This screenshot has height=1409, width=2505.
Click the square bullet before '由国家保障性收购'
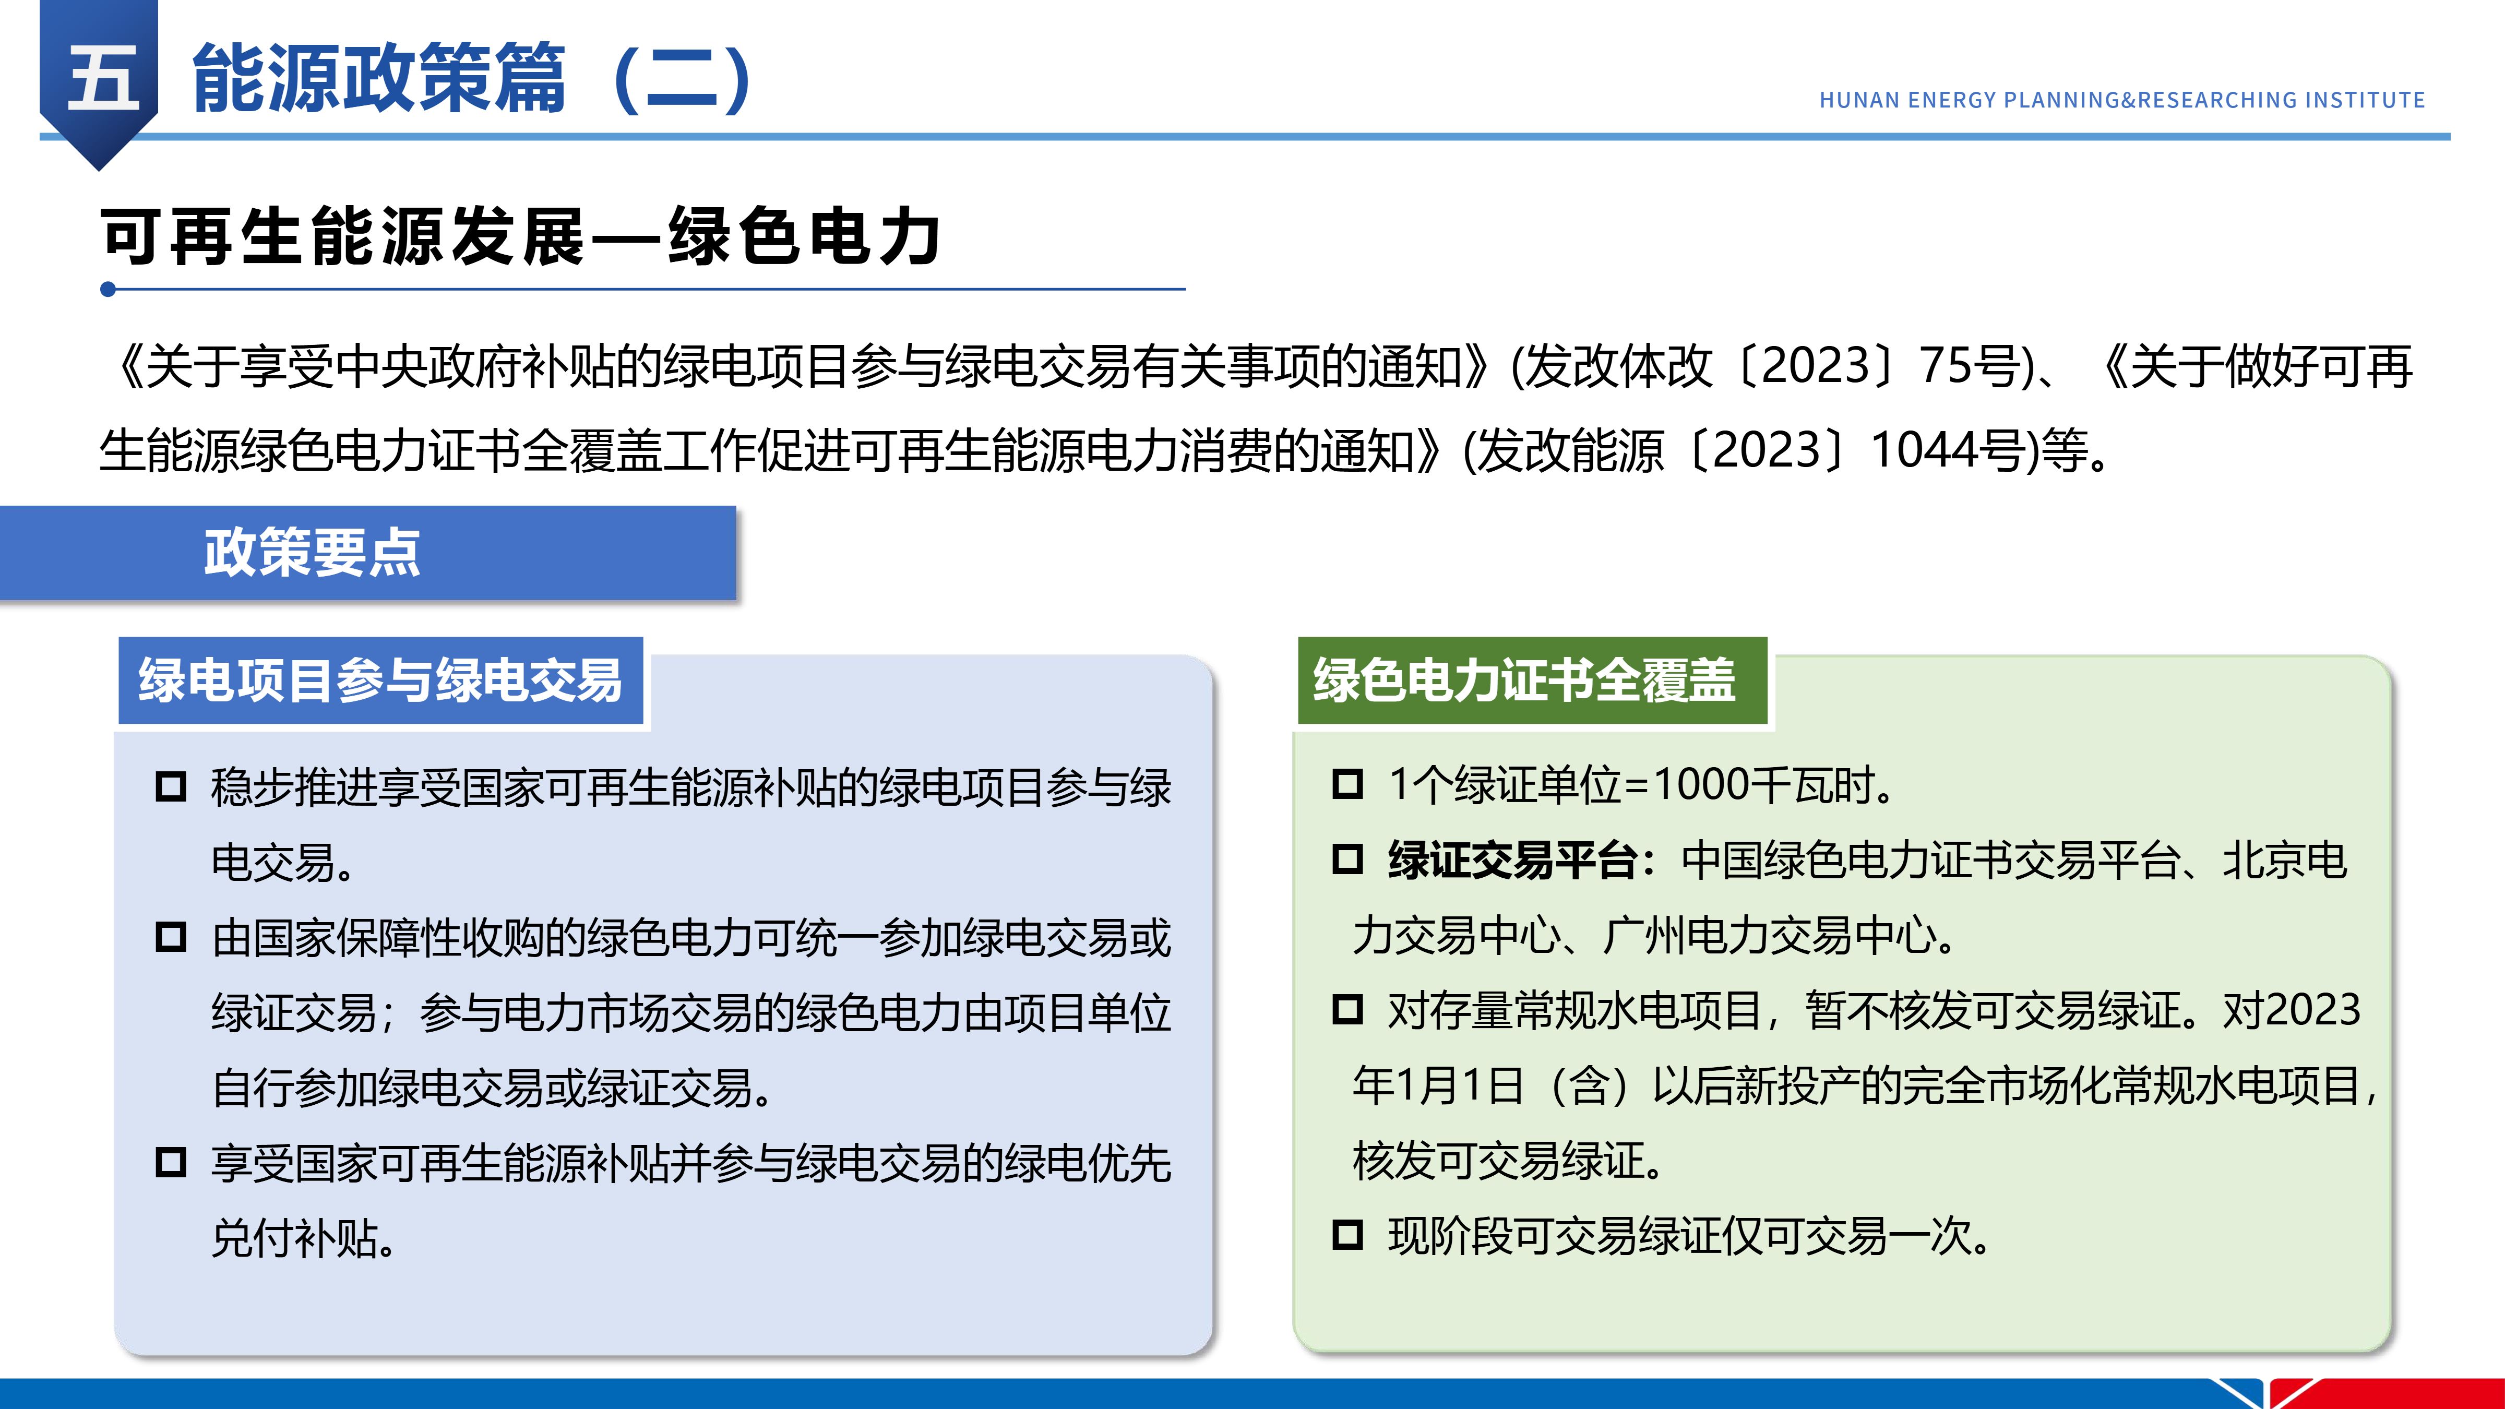[171, 937]
